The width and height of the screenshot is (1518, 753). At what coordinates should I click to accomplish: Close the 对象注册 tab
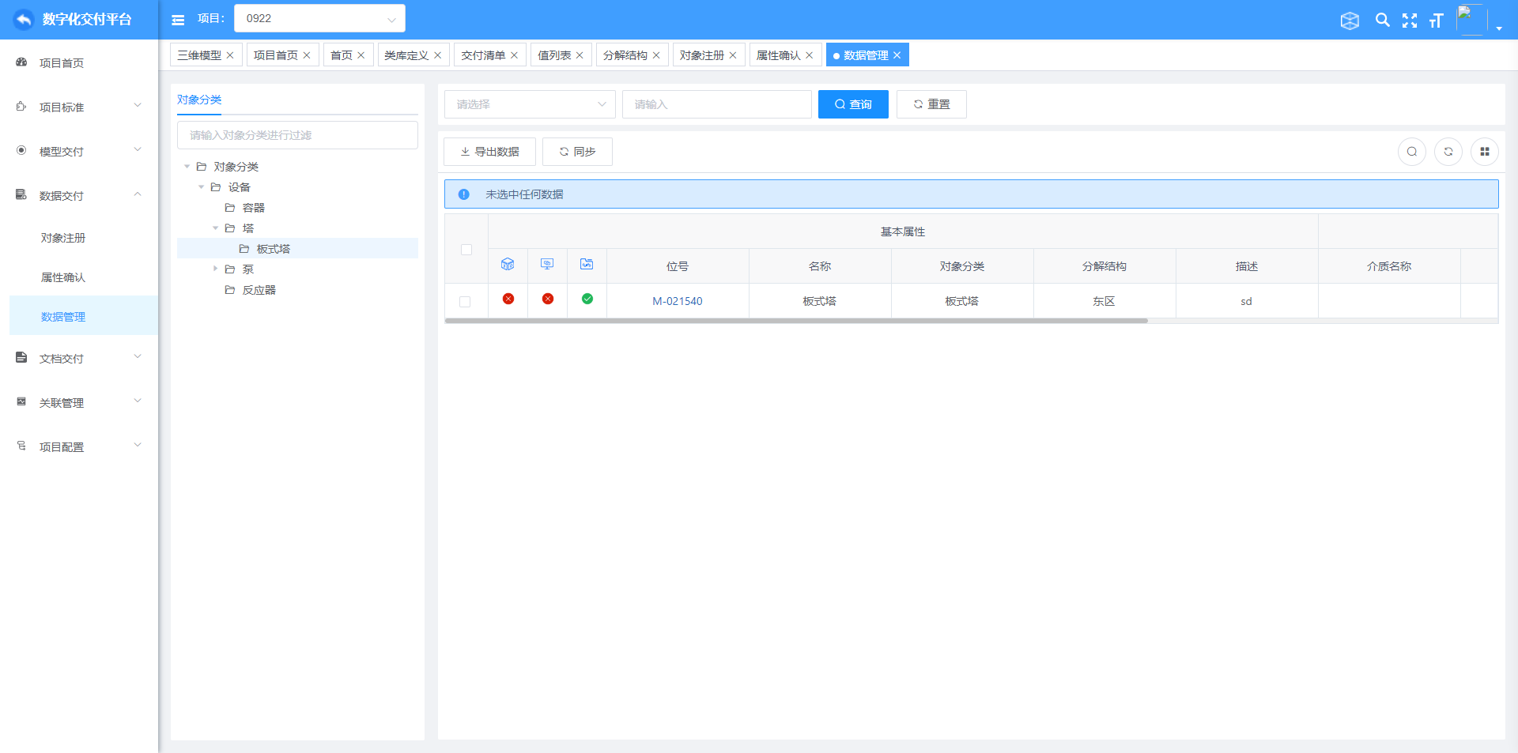coord(733,55)
